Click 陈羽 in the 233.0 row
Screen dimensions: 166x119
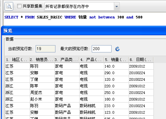[x=42, y=106]
